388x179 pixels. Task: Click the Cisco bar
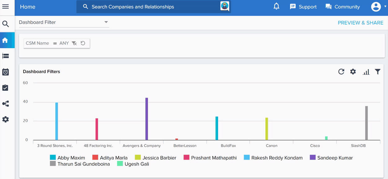[x=326, y=138]
